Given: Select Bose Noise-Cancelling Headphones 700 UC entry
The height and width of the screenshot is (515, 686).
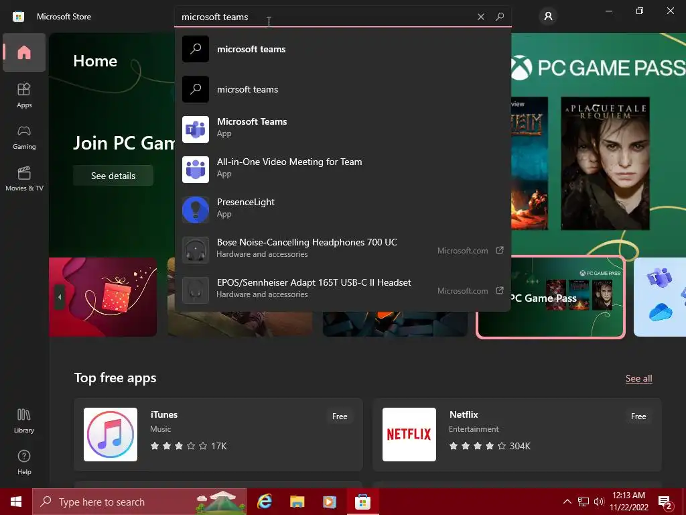Looking at the screenshot, I should tap(342, 250).
